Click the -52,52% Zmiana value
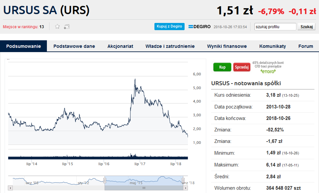The image size is (319, 193). [x=275, y=130]
